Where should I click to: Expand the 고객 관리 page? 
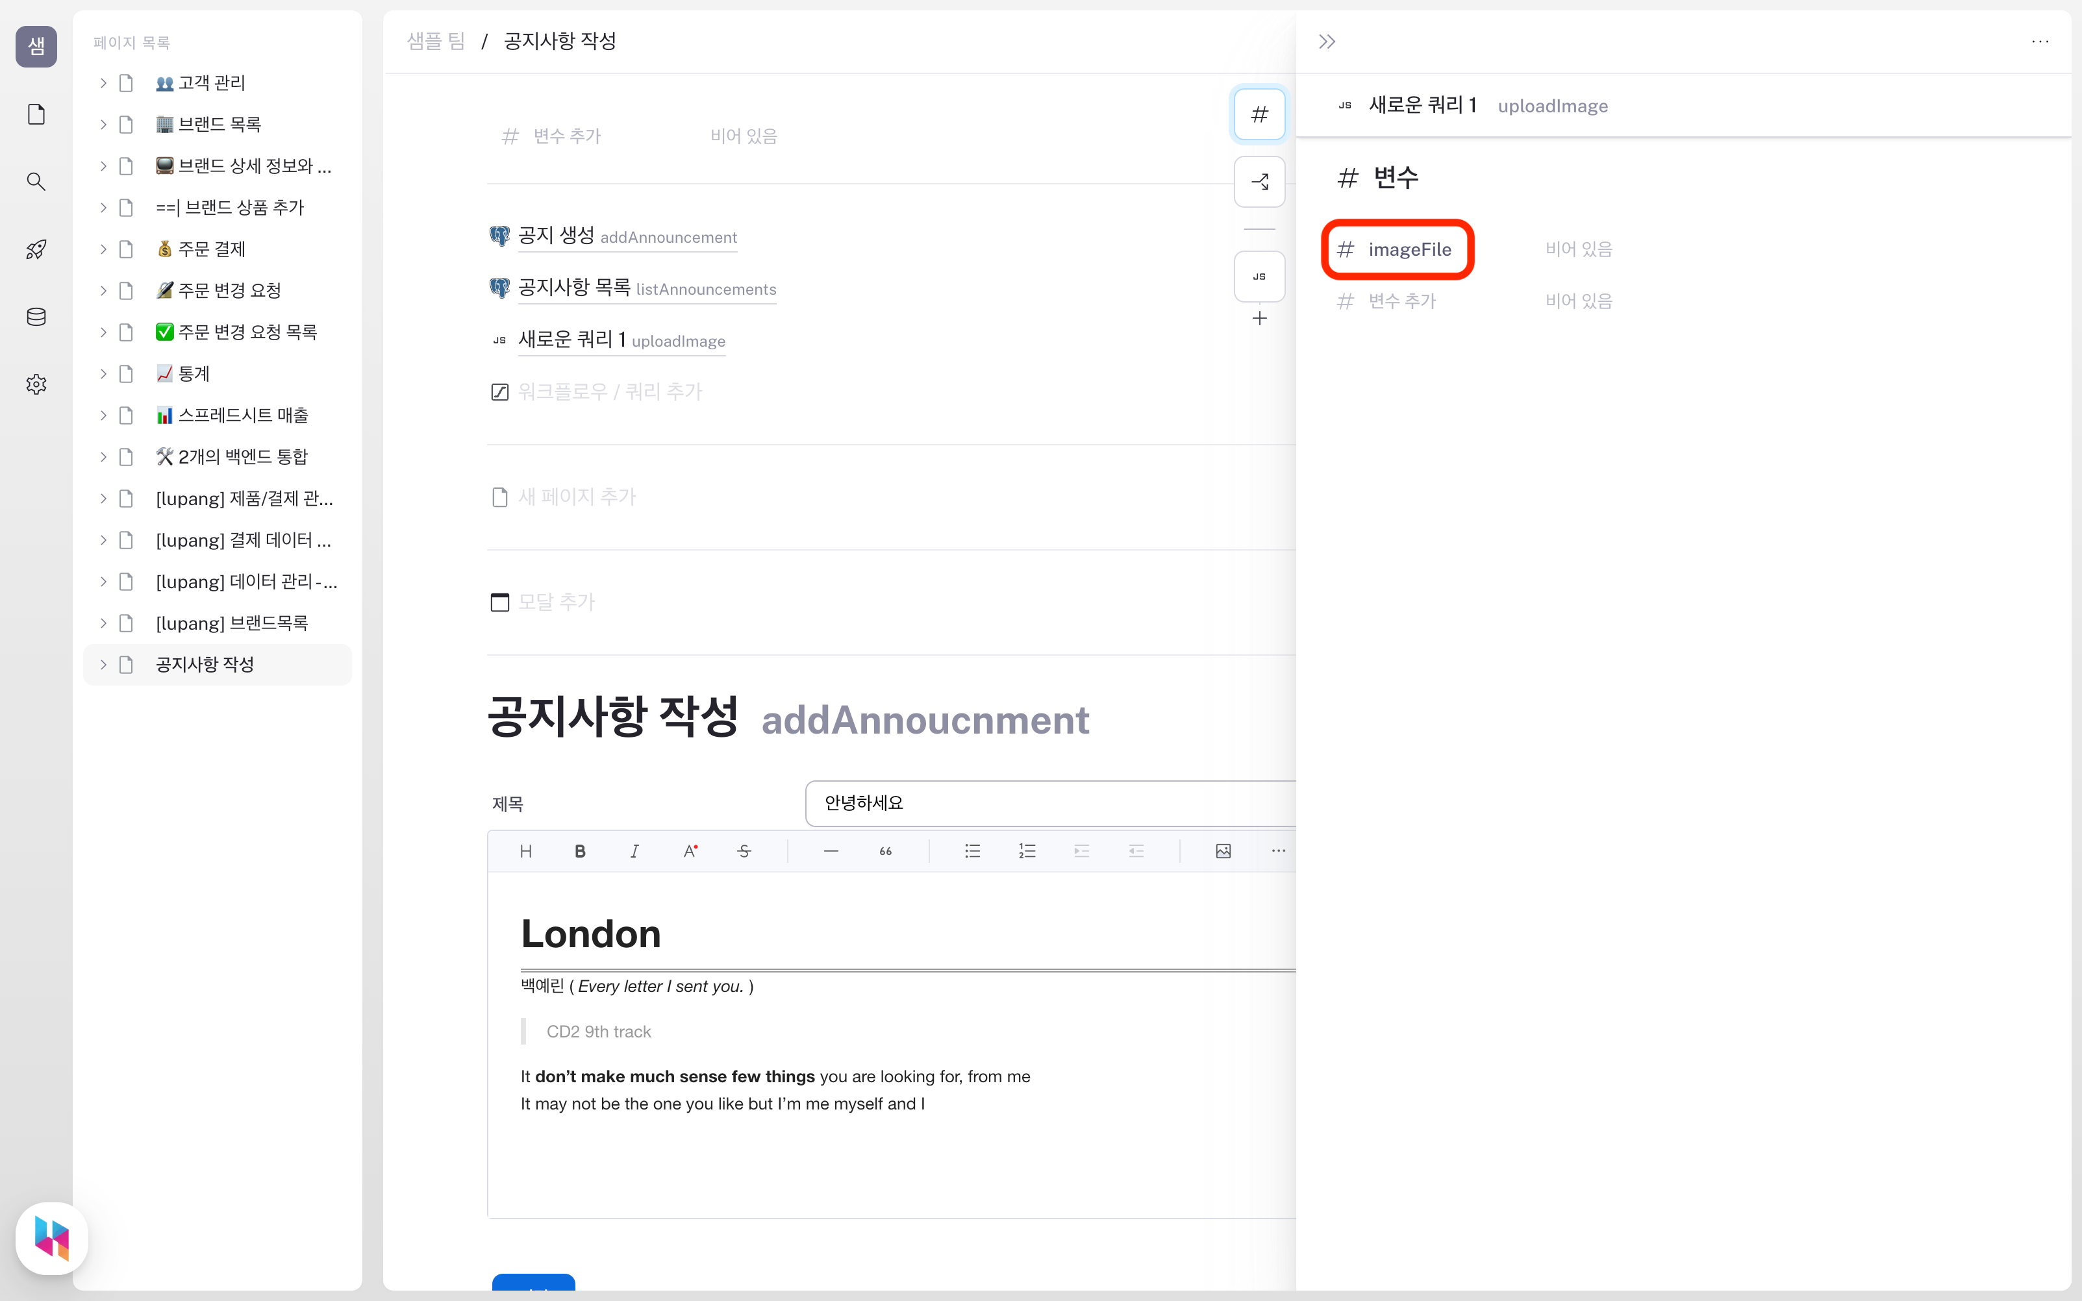pyautogui.click(x=103, y=82)
